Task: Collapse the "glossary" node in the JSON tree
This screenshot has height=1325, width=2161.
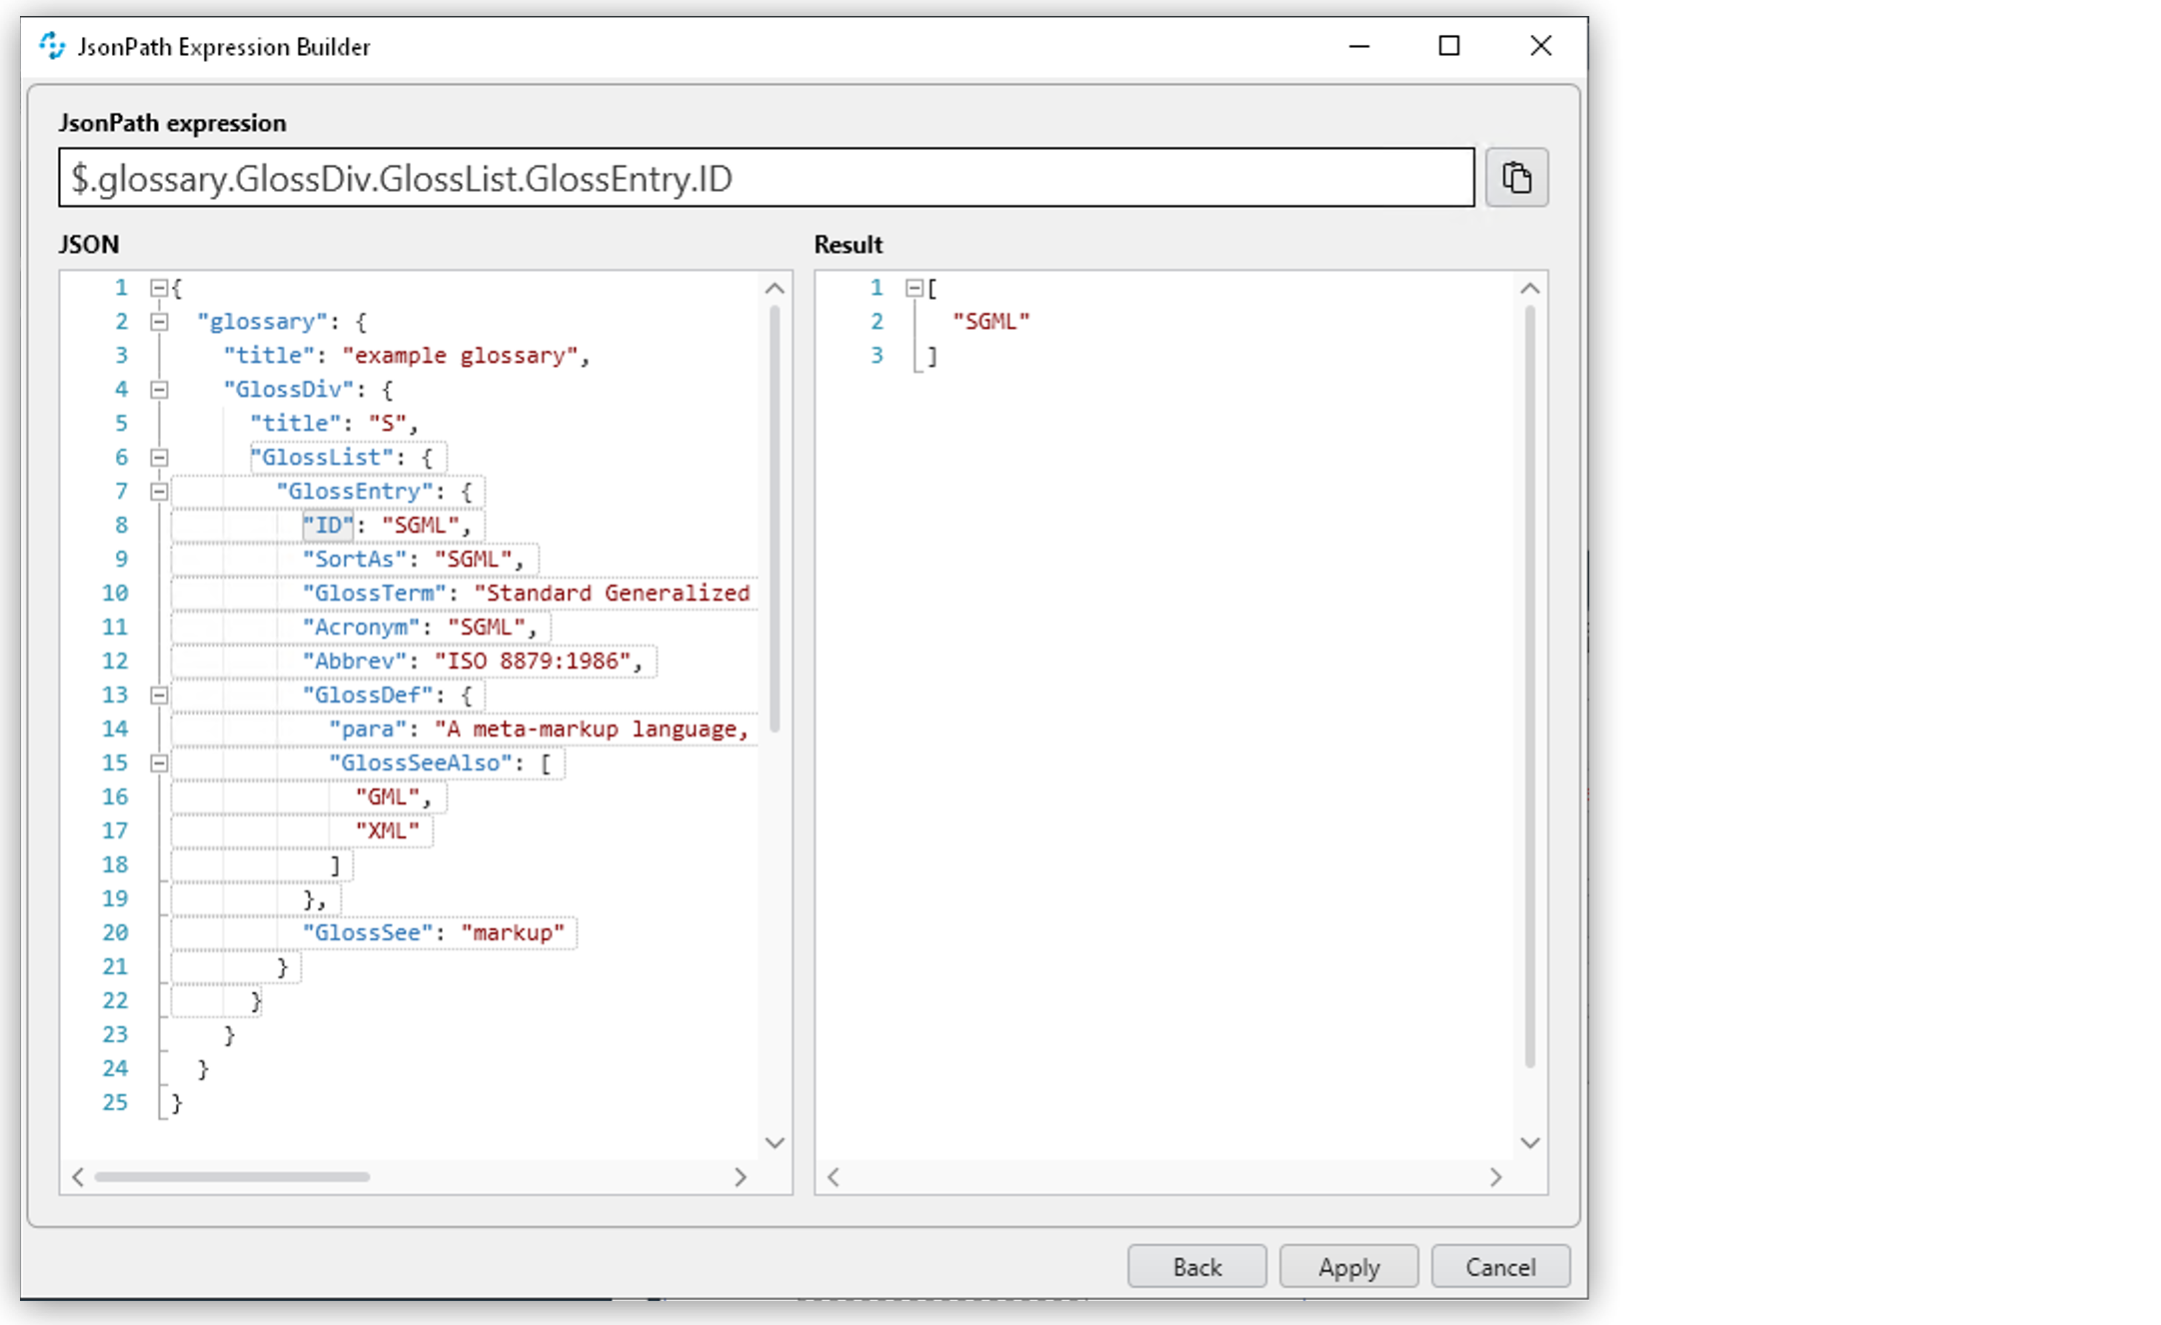Action: click(159, 321)
